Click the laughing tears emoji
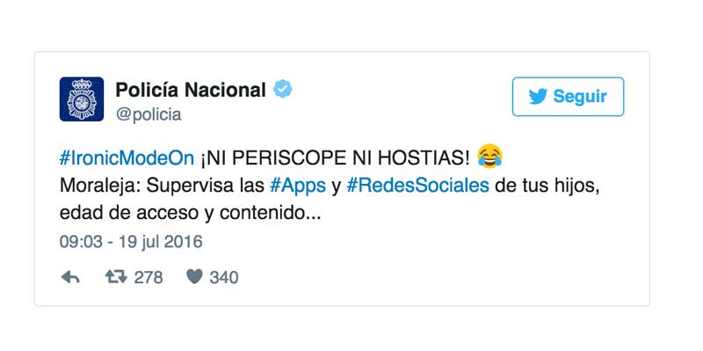 click(489, 157)
